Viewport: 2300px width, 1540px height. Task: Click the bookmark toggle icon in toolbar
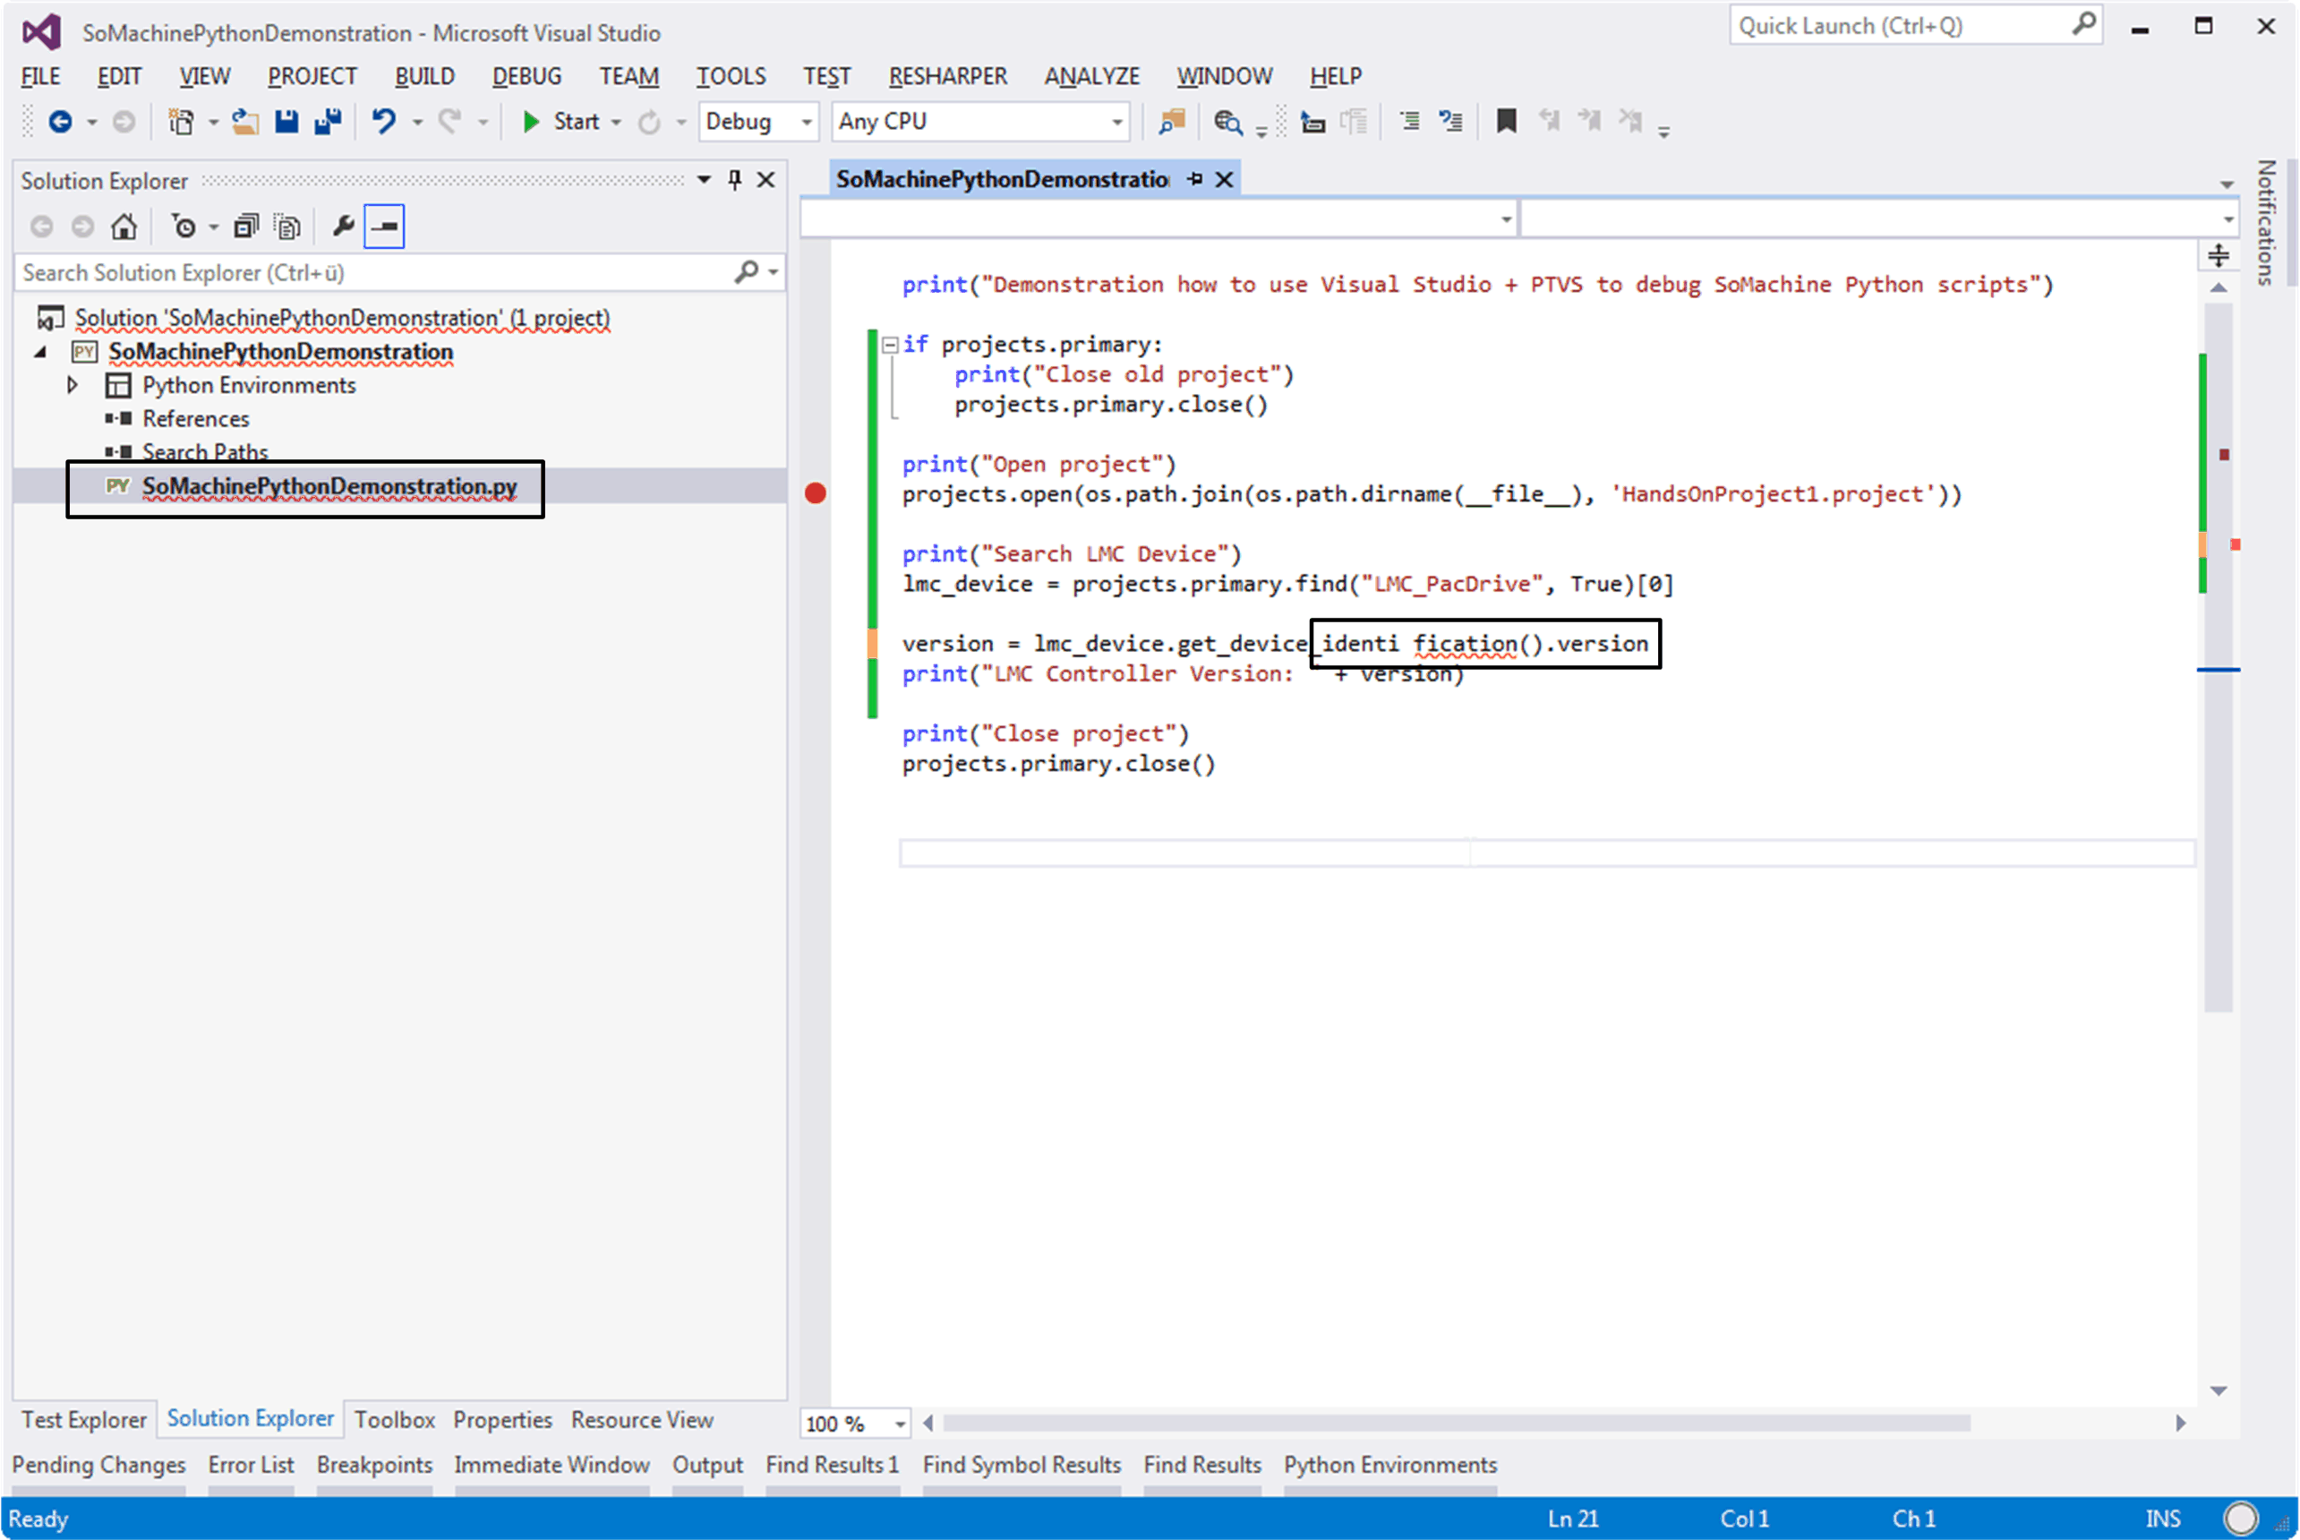coord(1506,121)
